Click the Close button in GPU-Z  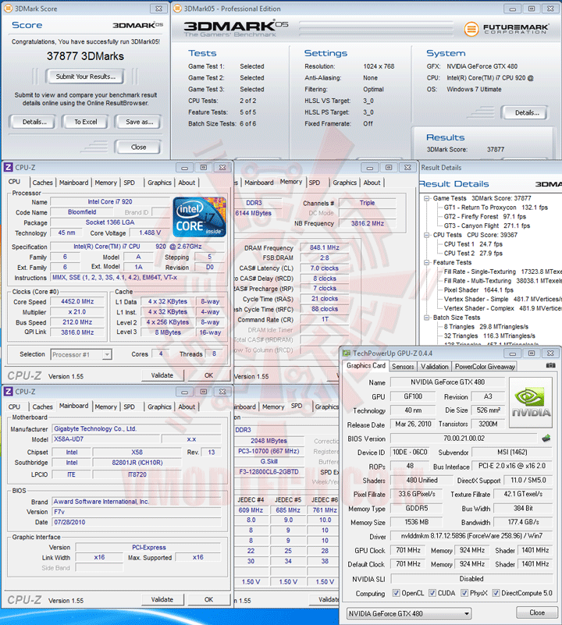(536, 613)
